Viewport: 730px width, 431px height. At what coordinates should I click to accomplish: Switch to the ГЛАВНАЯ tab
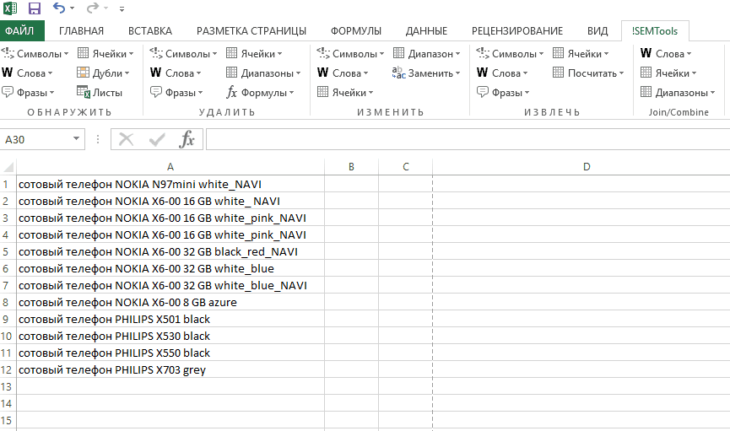pyautogui.click(x=82, y=31)
